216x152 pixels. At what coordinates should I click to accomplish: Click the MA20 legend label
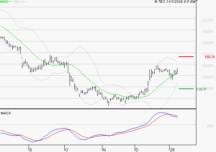4,2
